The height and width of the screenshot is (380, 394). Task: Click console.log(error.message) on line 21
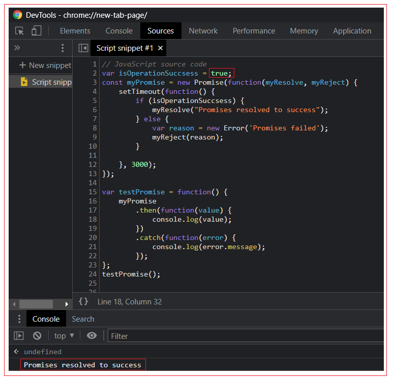(208, 247)
